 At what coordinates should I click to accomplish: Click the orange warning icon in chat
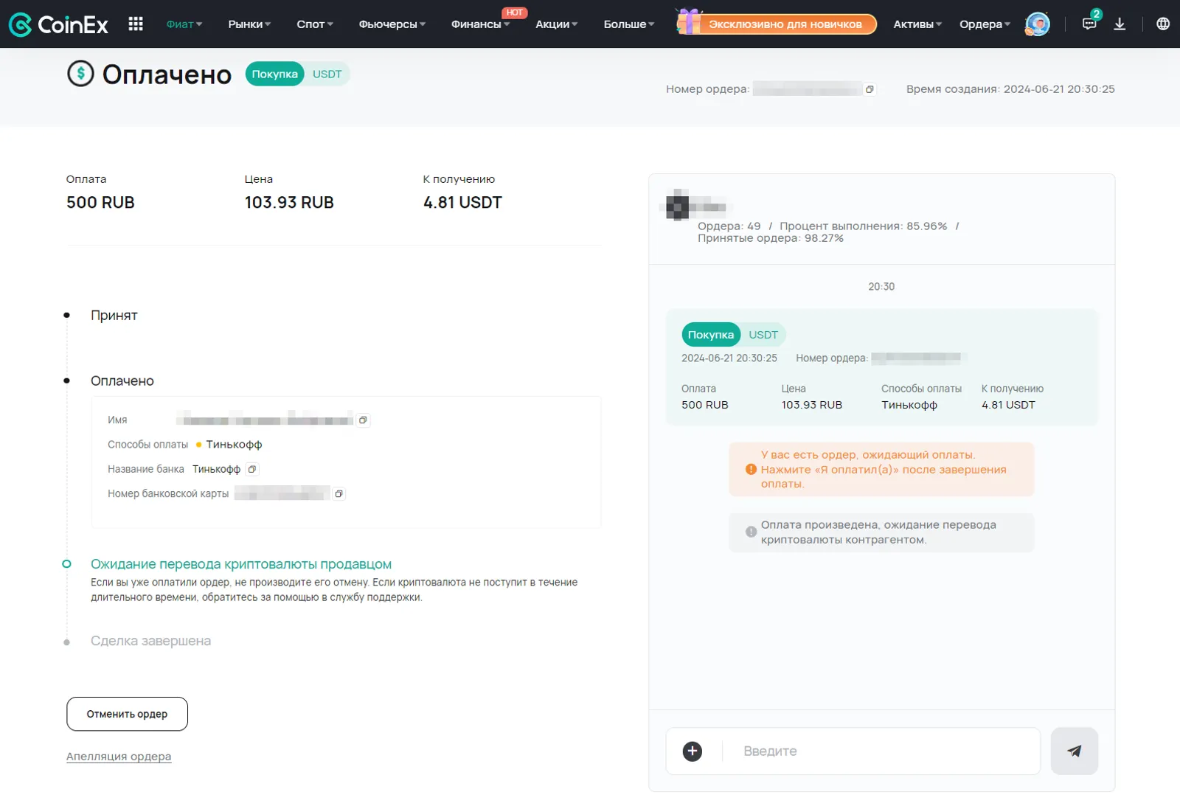[x=751, y=470]
